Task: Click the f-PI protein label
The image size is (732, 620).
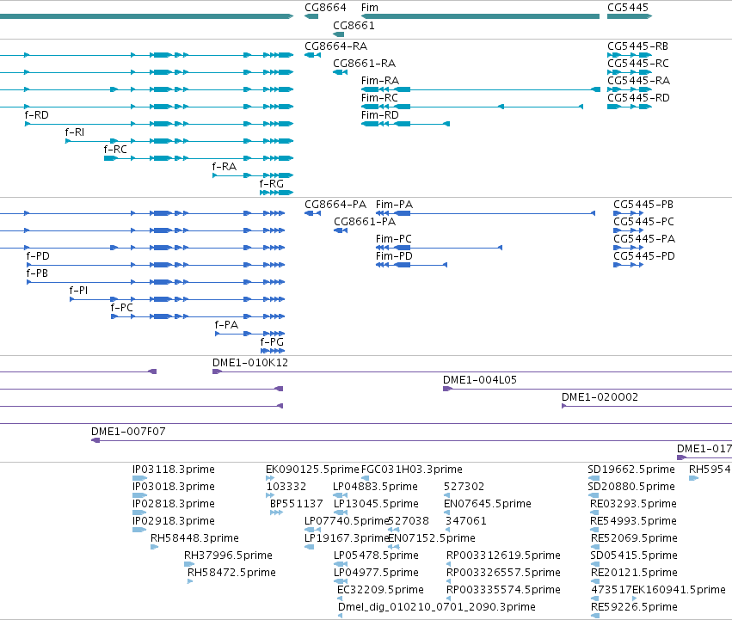Action: tap(78, 292)
